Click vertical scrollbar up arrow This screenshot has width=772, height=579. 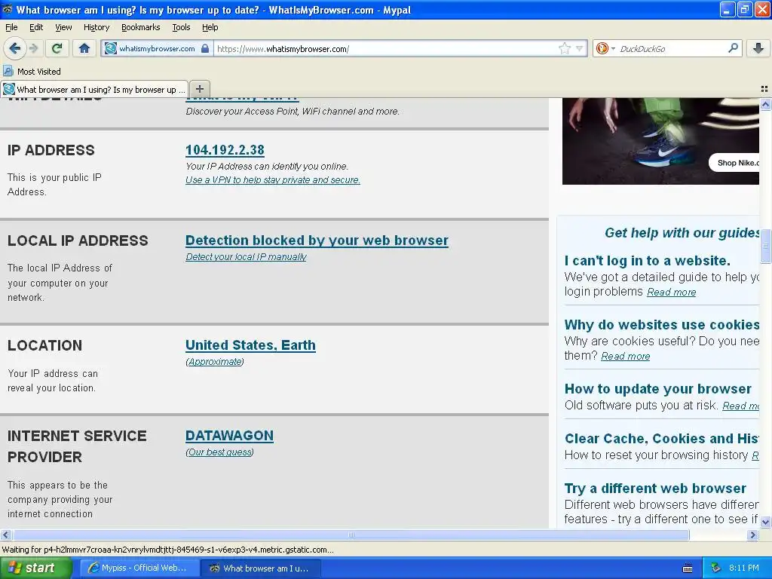pyautogui.click(x=765, y=104)
